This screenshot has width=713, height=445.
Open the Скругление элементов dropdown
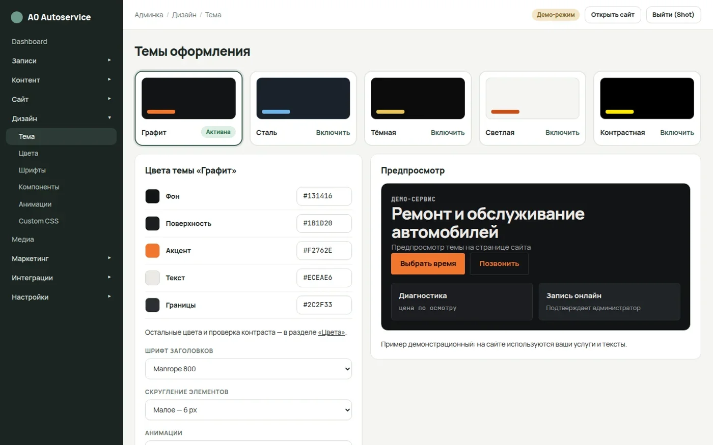click(249, 410)
